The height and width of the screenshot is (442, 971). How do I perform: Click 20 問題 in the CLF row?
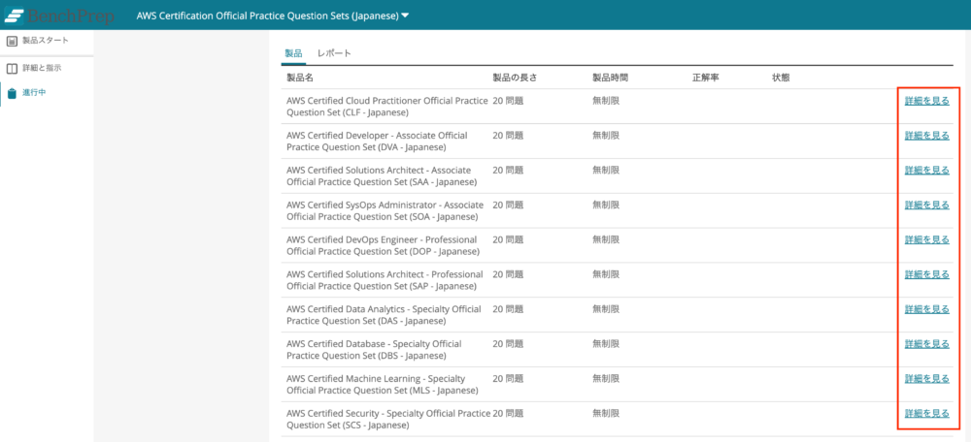point(508,101)
